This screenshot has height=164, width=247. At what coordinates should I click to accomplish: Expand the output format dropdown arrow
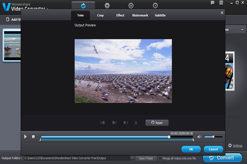[242, 30]
